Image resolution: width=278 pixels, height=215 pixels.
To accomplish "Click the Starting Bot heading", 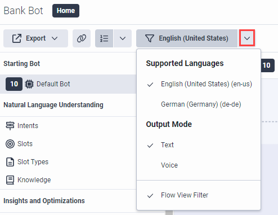I will pos(22,64).
